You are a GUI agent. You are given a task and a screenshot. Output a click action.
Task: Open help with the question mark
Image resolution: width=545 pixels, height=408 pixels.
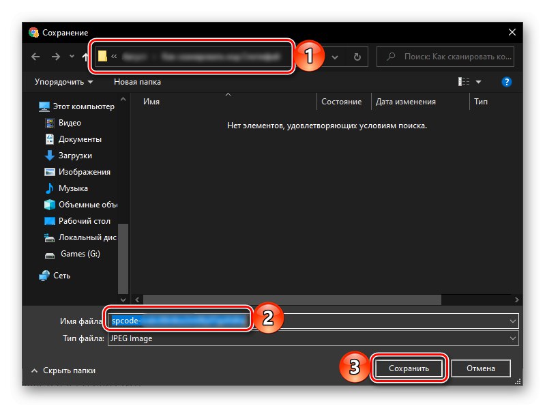point(506,82)
